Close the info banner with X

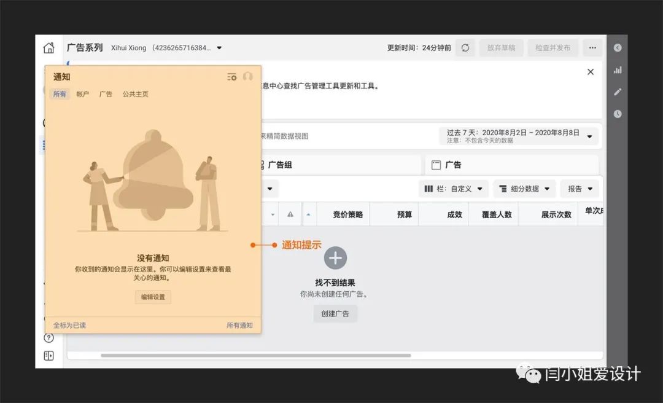(x=591, y=72)
